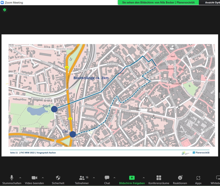Click the 'Vaalser Straße' street label
Screen dimensions: 220x186
pyautogui.click(x=45, y=138)
